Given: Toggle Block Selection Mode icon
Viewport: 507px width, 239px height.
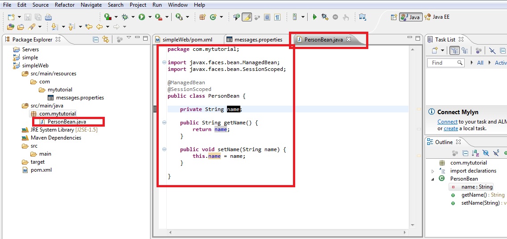Looking at the screenshot, I should pos(267,17).
